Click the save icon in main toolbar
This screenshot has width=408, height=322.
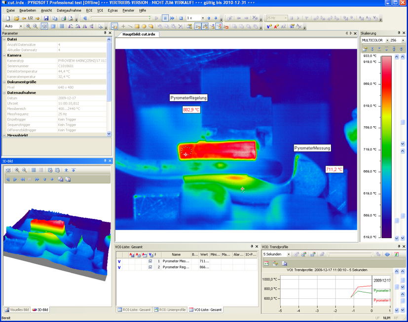(x=45, y=18)
